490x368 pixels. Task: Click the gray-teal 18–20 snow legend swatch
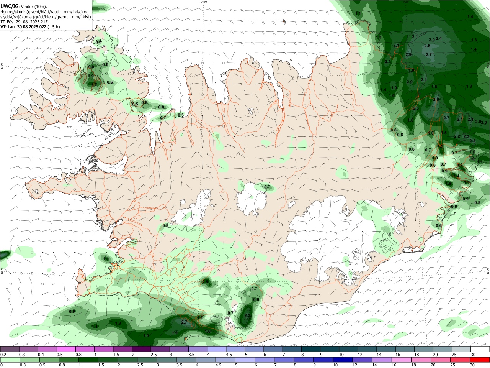click(x=424, y=349)
